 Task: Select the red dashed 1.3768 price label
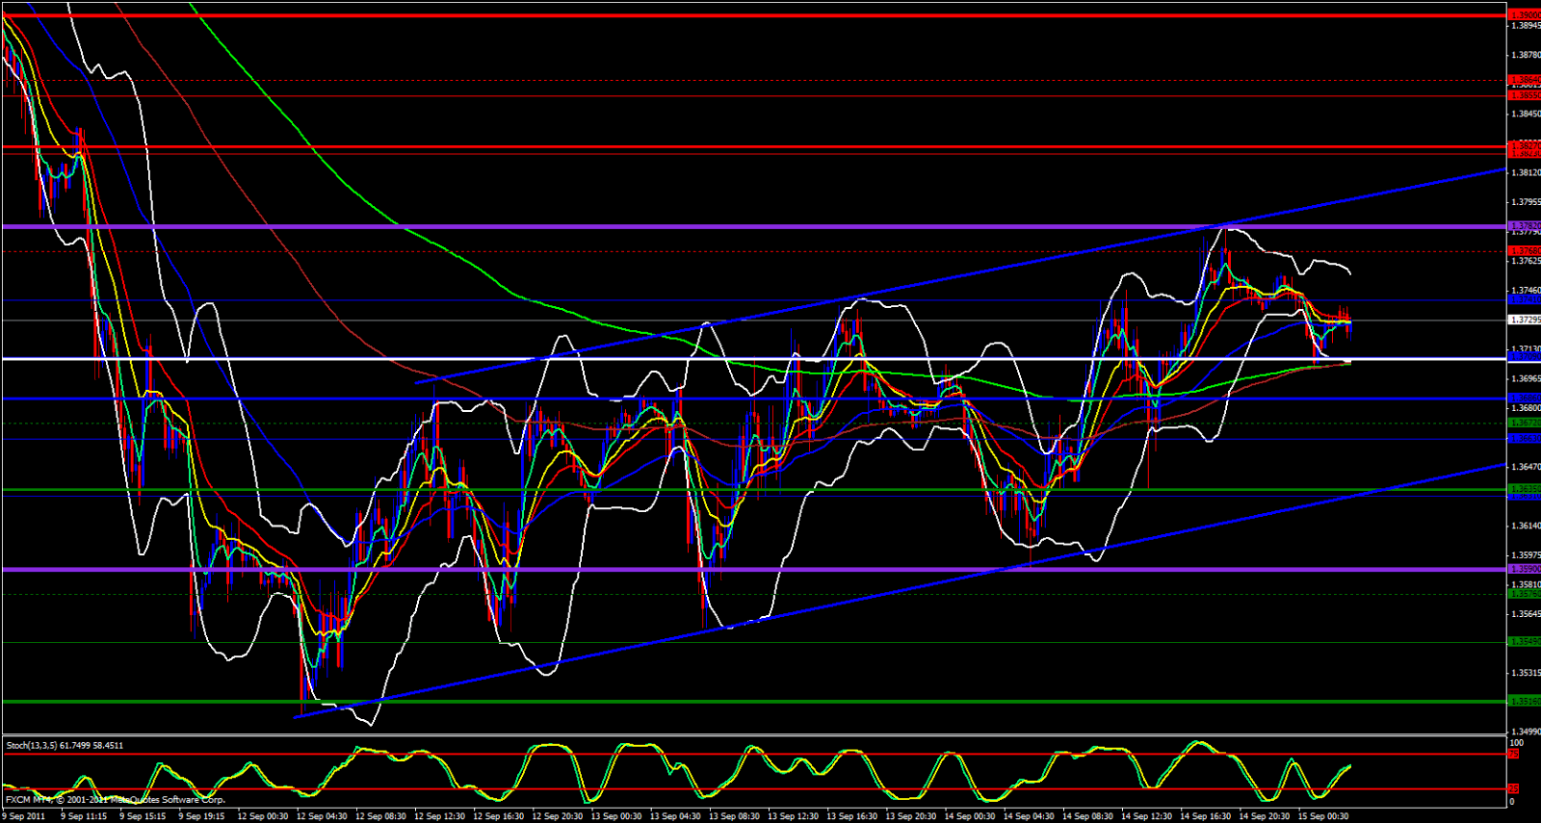point(1524,250)
